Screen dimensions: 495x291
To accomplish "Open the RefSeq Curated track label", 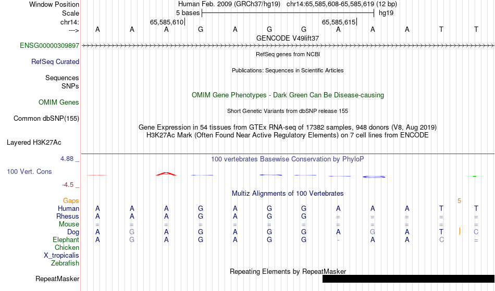I will point(55,62).
